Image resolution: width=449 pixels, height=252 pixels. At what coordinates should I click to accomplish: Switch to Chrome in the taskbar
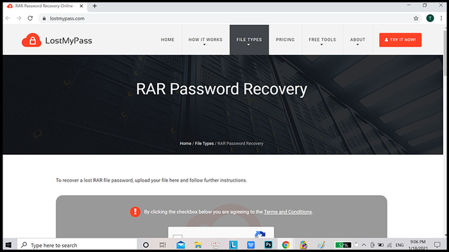pos(286,245)
